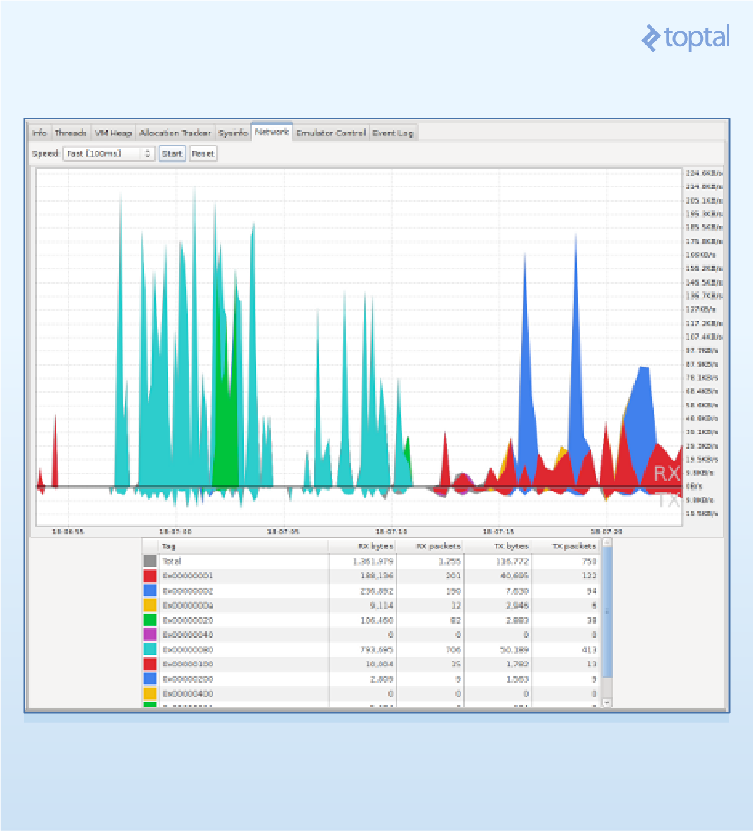
Task: Click Reset to clear network statistics
Action: click(x=203, y=153)
